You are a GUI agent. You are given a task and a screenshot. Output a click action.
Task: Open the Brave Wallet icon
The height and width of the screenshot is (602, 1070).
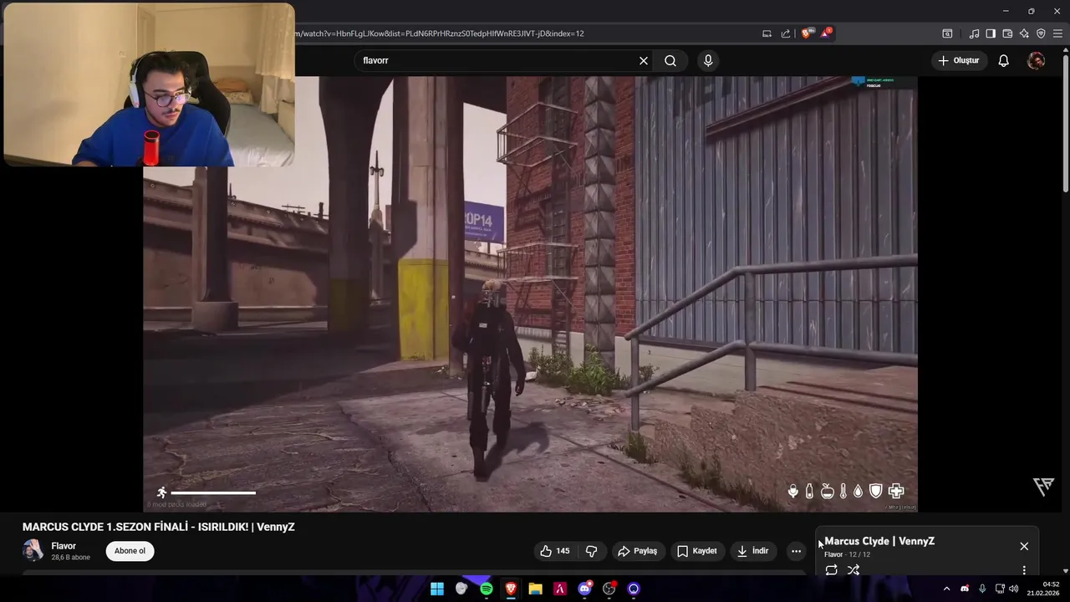tap(1007, 33)
